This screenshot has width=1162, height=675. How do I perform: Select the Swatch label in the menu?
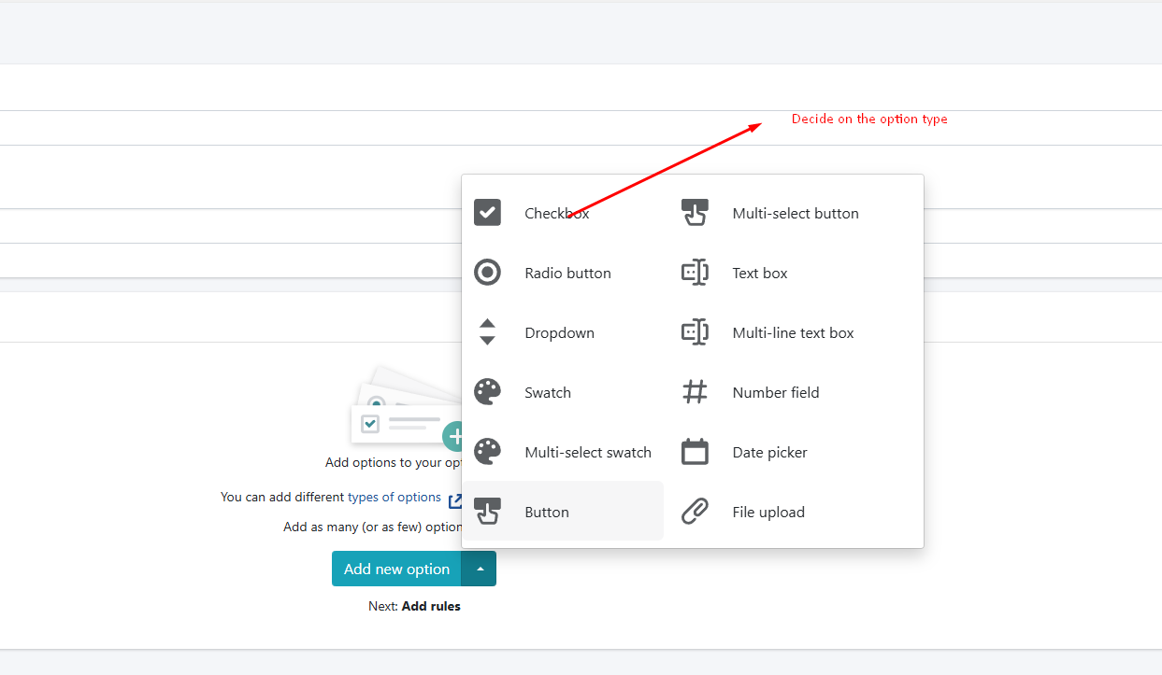click(548, 392)
